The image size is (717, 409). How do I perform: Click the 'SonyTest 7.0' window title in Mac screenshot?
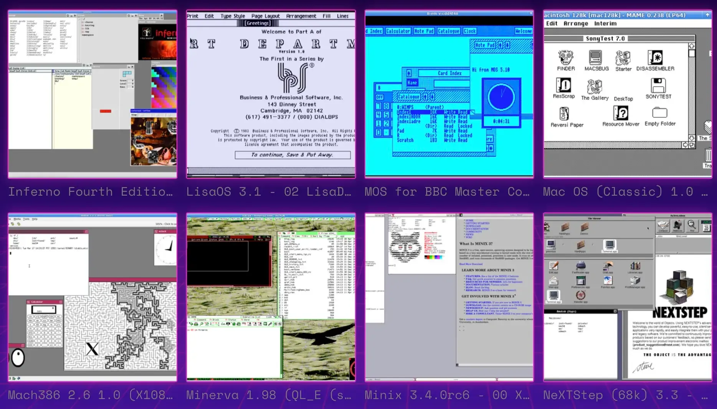[605, 38]
